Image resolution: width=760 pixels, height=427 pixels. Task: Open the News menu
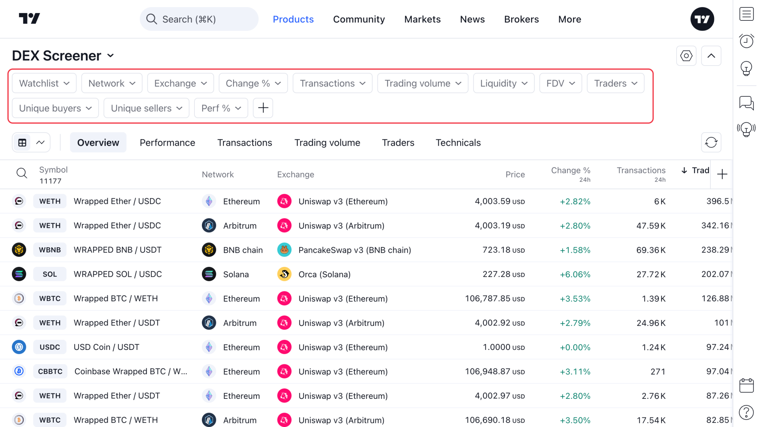click(472, 19)
